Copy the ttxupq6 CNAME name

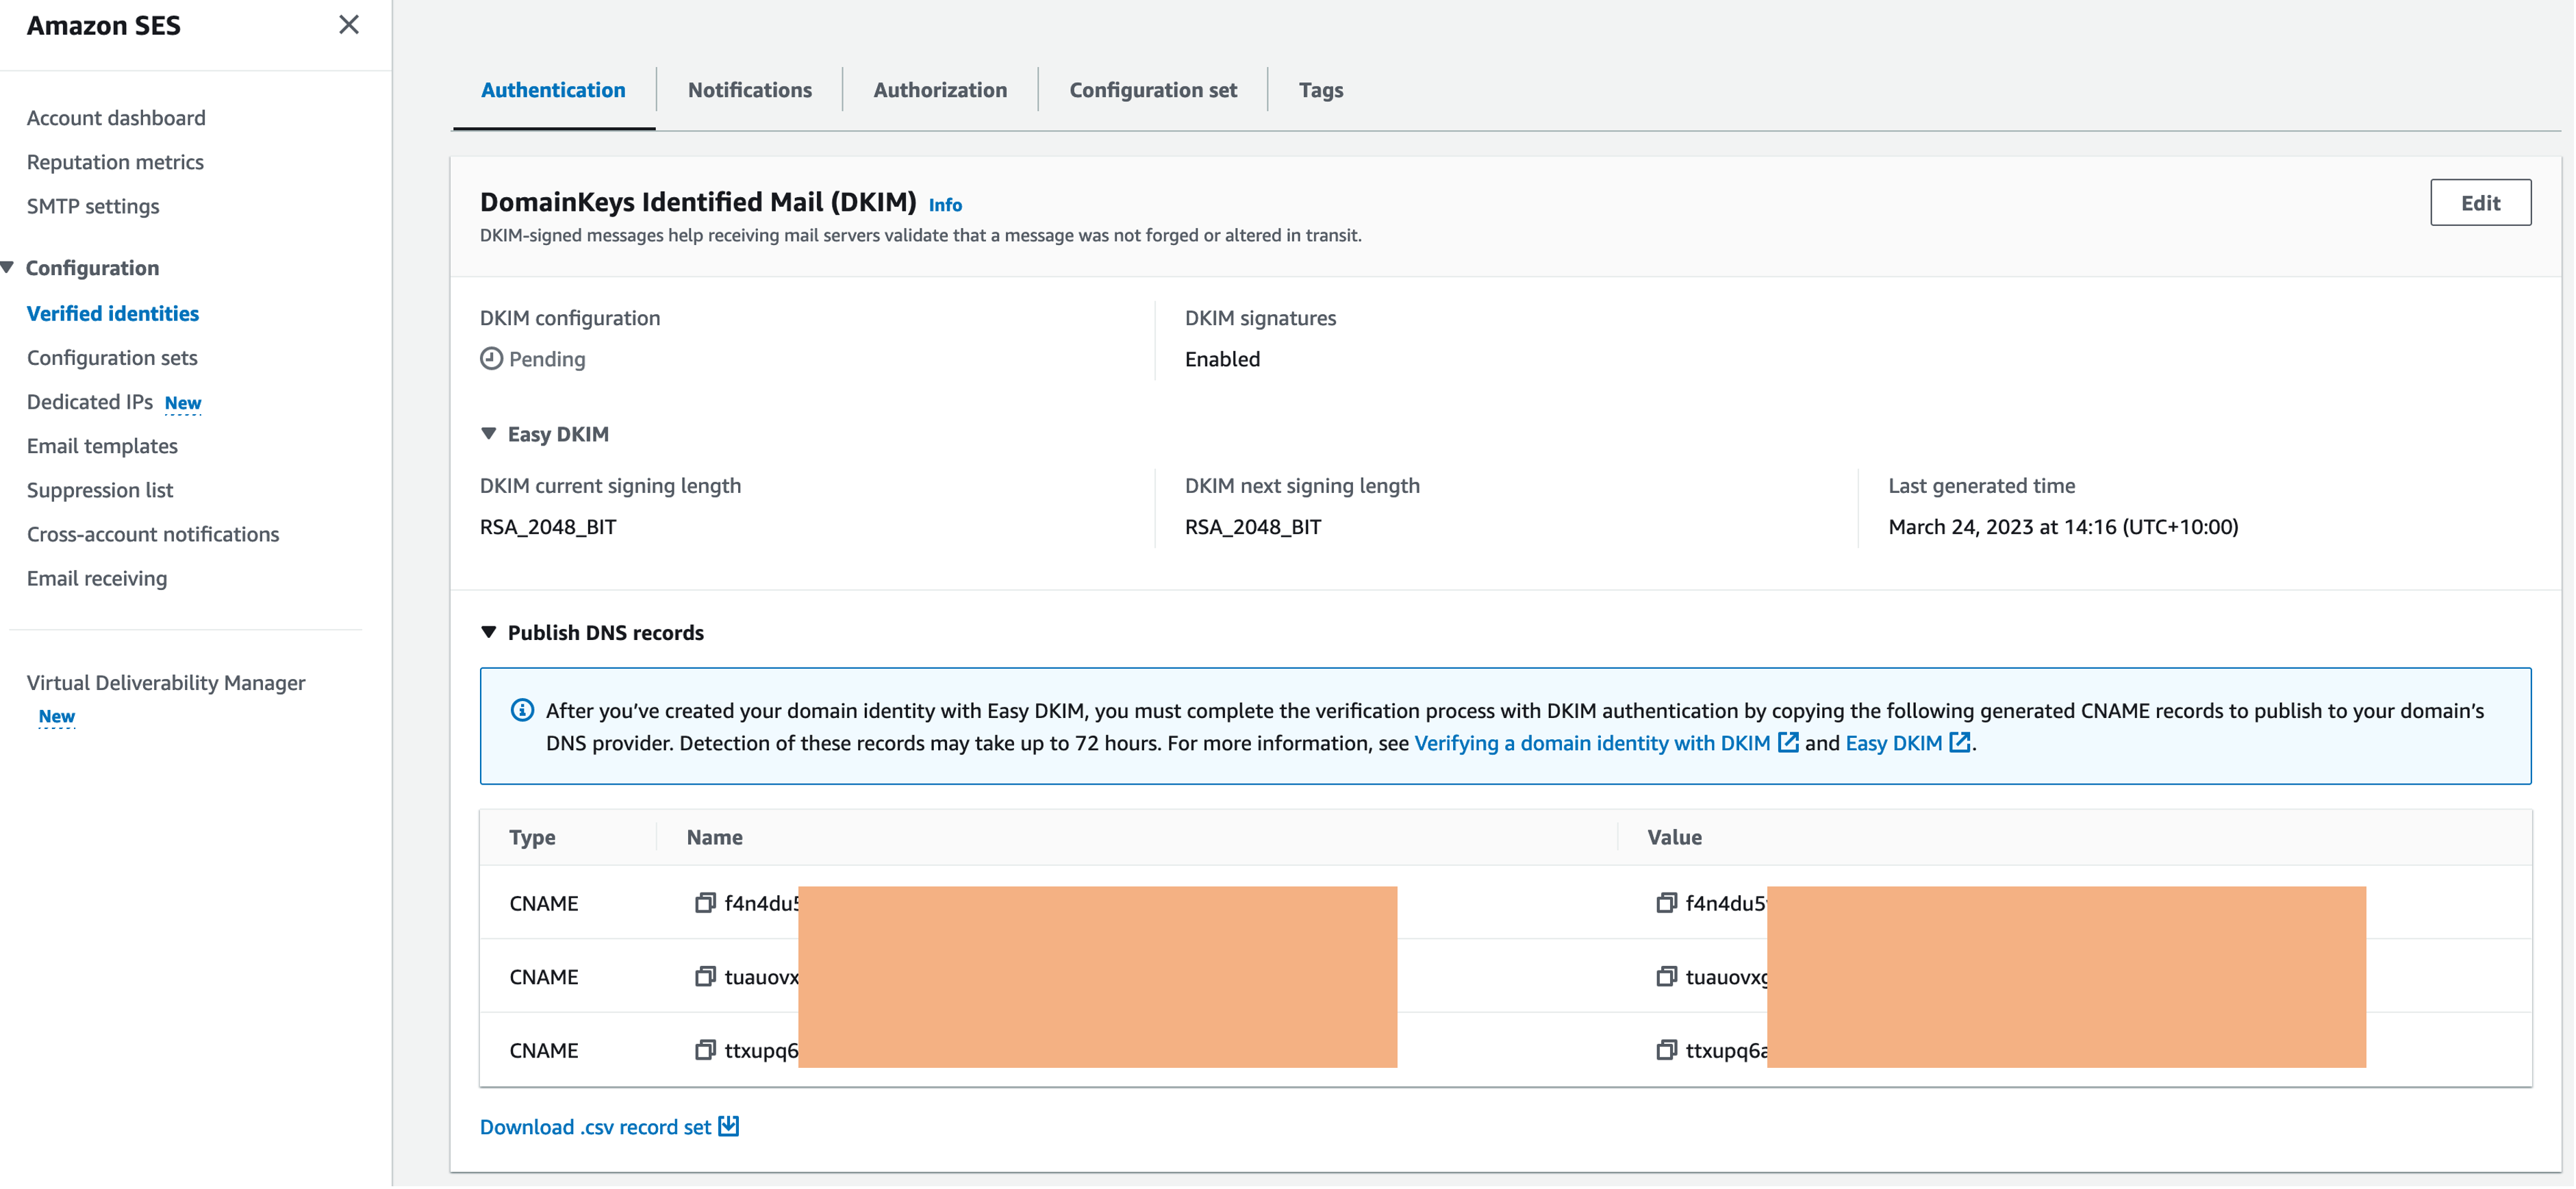(x=705, y=1051)
